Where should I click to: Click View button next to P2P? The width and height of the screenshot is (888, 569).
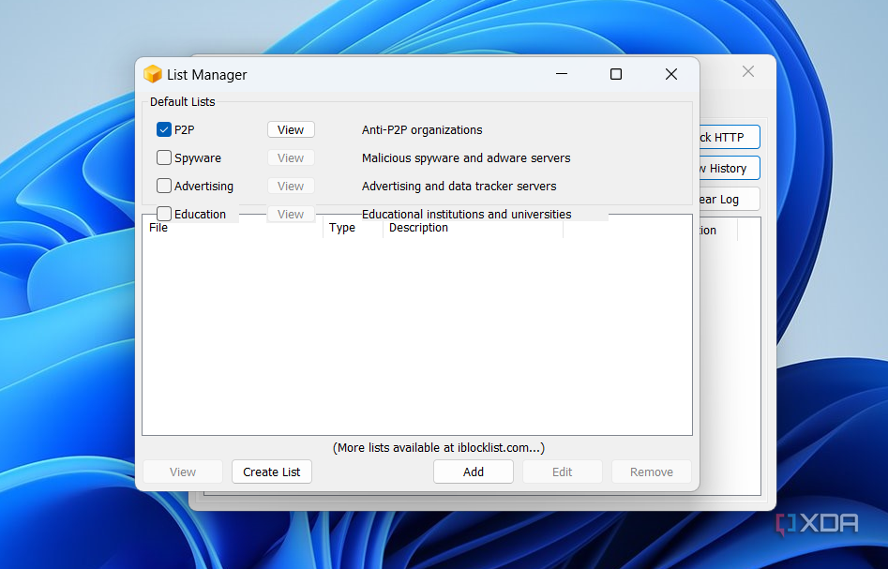click(291, 129)
